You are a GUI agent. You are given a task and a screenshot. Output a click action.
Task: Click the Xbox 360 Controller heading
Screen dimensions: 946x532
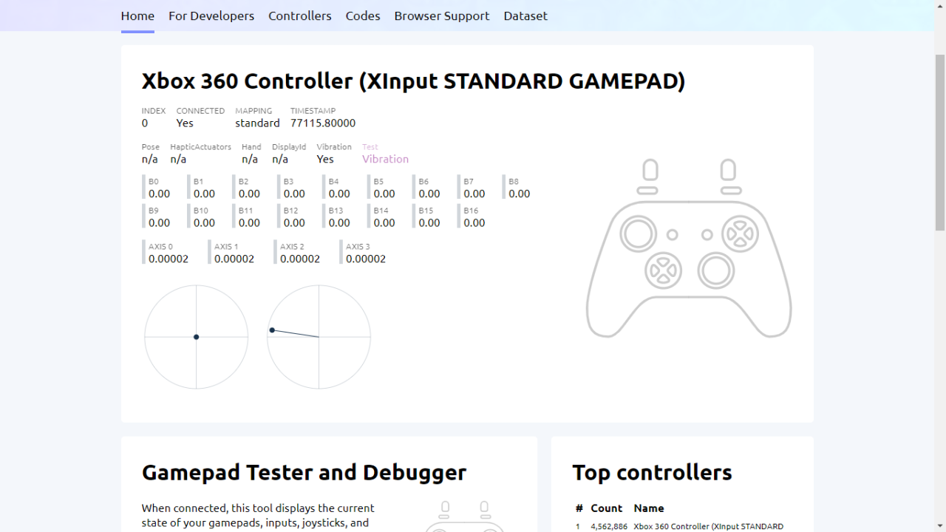click(413, 81)
